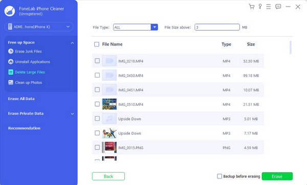Click the IMG_0450.MP4 file name
Viewport: 307px width, 185px height.
(130, 76)
